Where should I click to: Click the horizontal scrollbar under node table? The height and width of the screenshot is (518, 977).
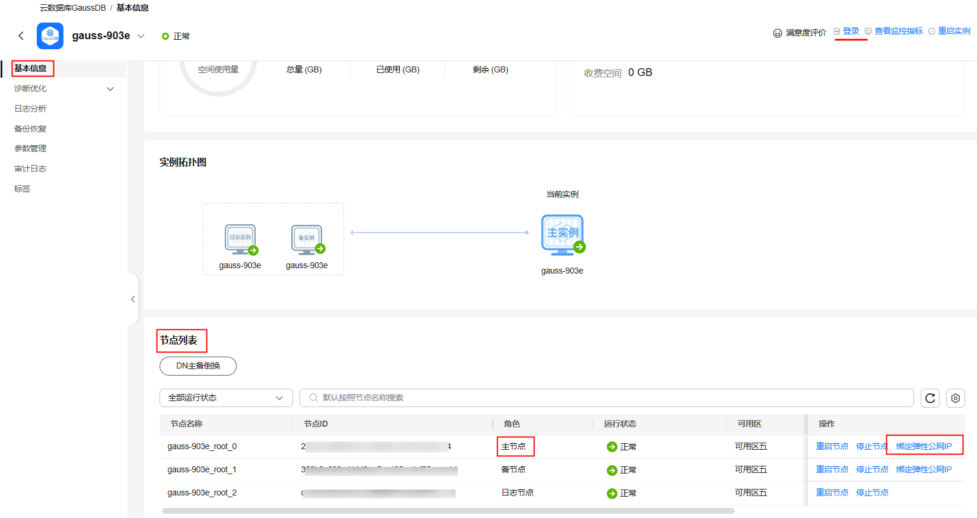pos(448,511)
